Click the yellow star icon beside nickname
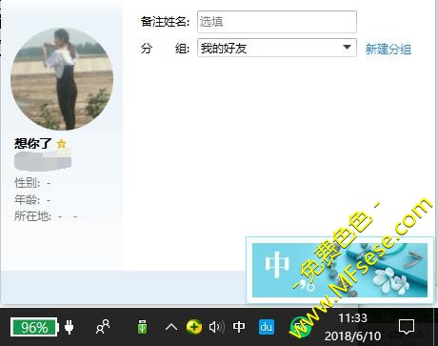The image size is (438, 346). [x=62, y=144]
